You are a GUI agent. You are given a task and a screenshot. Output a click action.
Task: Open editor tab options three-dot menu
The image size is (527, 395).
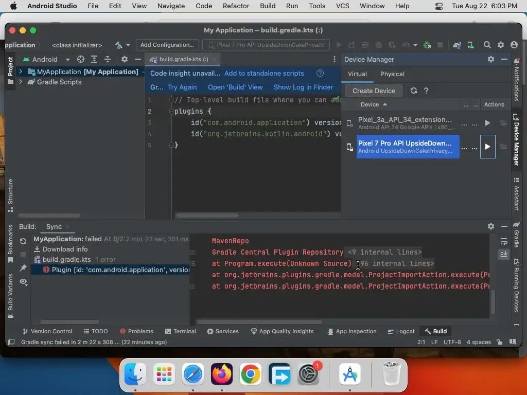point(334,60)
